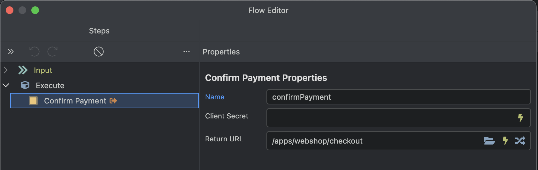The height and width of the screenshot is (170, 538).
Task: Click the orange exit arrow beside Confirm Payment
Action: [113, 101]
